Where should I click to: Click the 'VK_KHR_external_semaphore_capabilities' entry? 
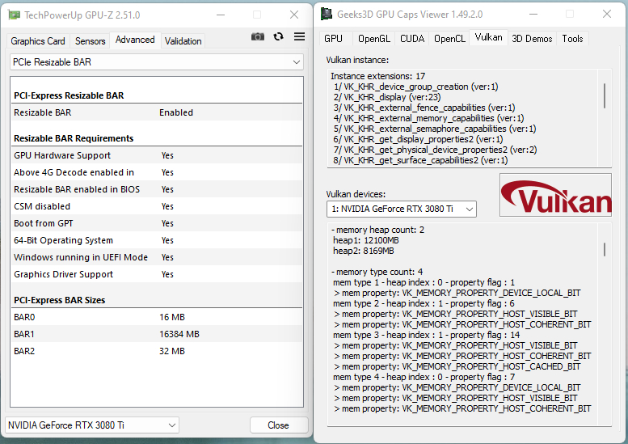click(435, 129)
